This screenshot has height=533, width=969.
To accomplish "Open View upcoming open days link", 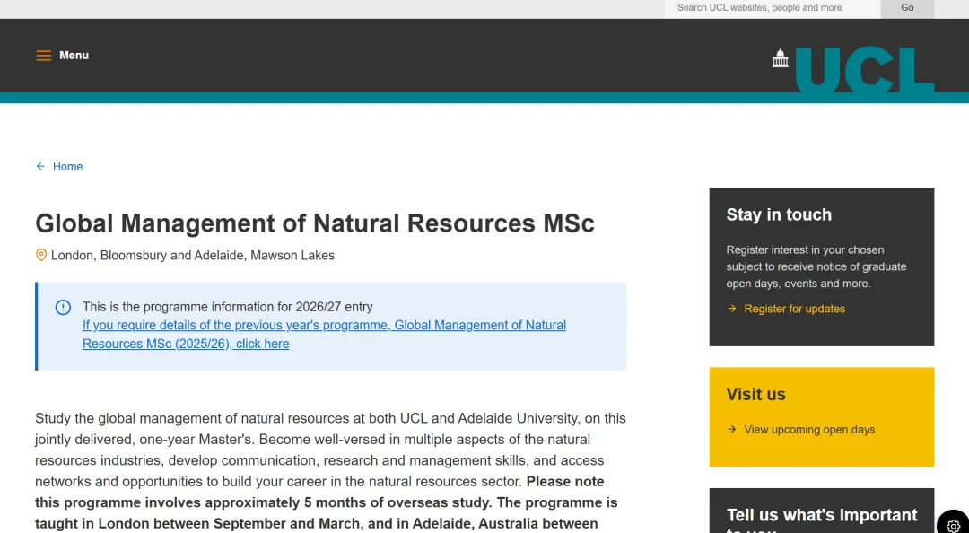I will pyautogui.click(x=809, y=430).
